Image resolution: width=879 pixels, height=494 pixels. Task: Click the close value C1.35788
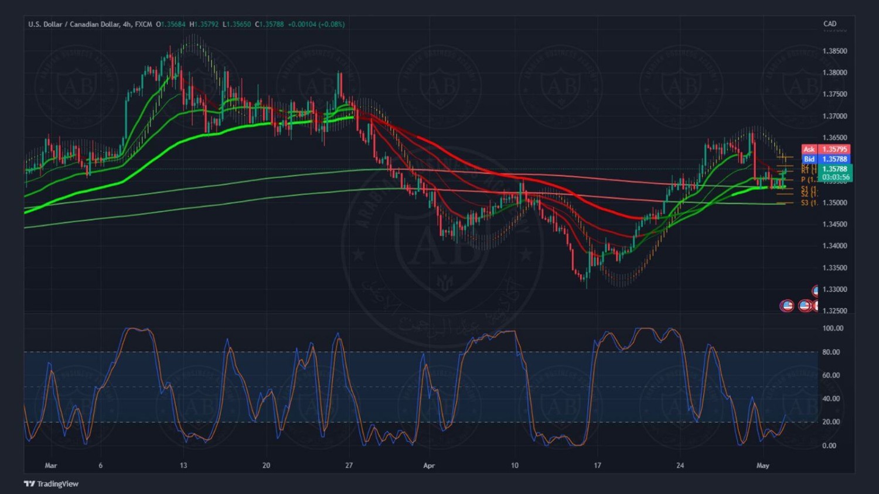[270, 24]
